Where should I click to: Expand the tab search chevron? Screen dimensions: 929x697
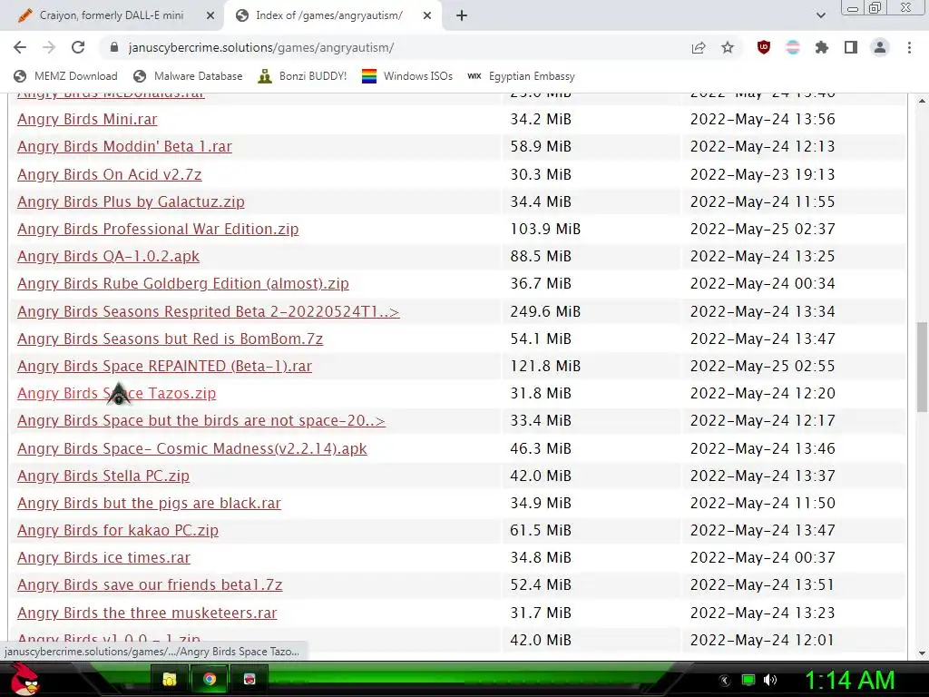(820, 16)
